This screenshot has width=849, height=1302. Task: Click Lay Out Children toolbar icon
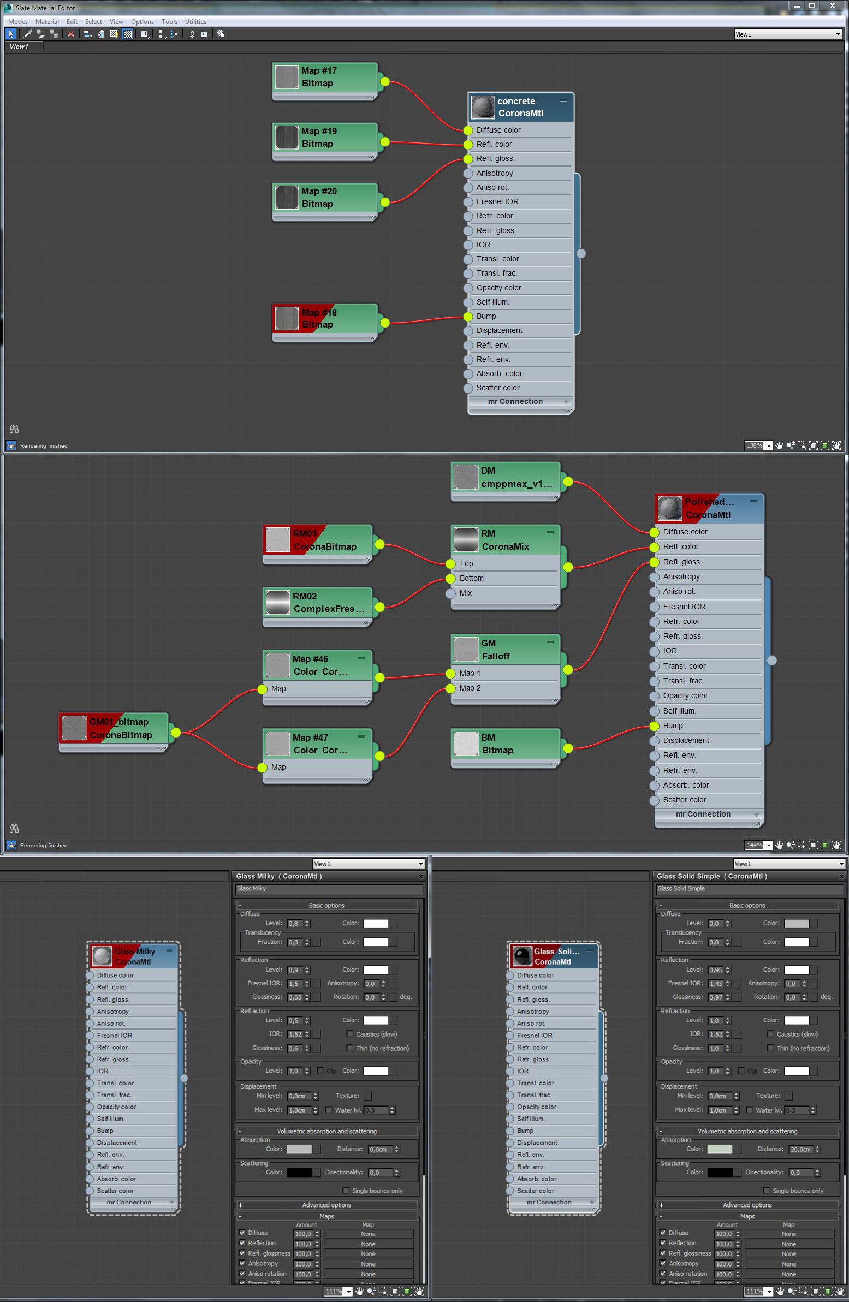pyautogui.click(x=174, y=34)
